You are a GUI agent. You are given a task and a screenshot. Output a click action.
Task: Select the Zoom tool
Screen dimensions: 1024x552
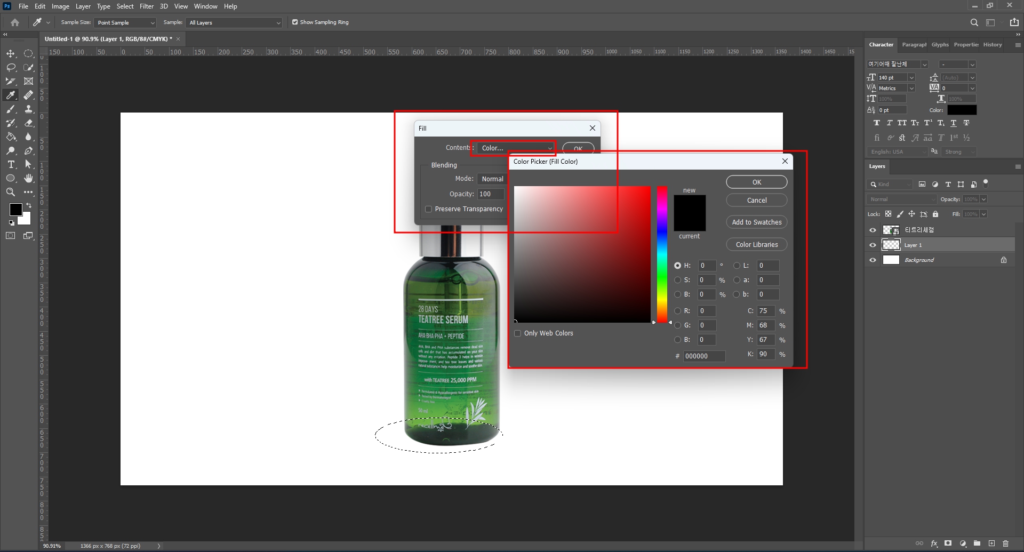(11, 193)
